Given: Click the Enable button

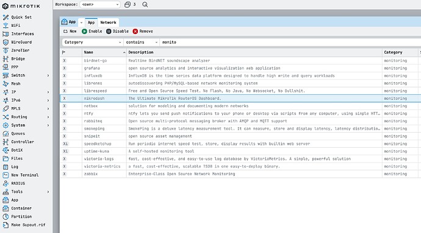Looking at the screenshot, I should 92,32.
